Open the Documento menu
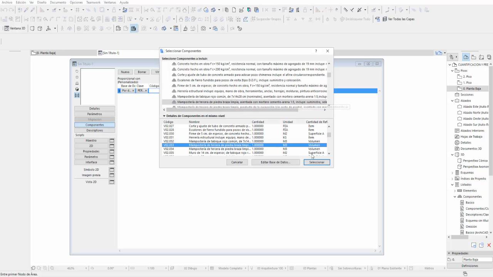Screen dimensions: 493x277 click(x=58, y=2)
